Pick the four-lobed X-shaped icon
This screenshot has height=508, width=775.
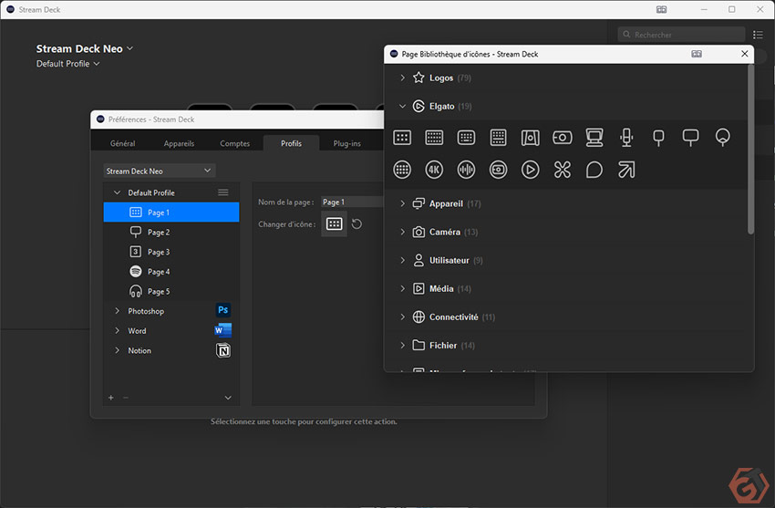click(x=563, y=170)
